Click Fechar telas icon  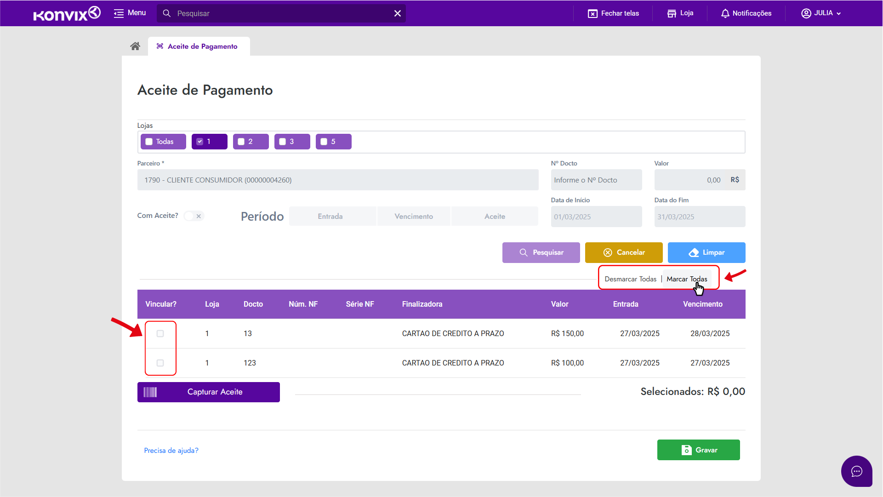click(592, 13)
